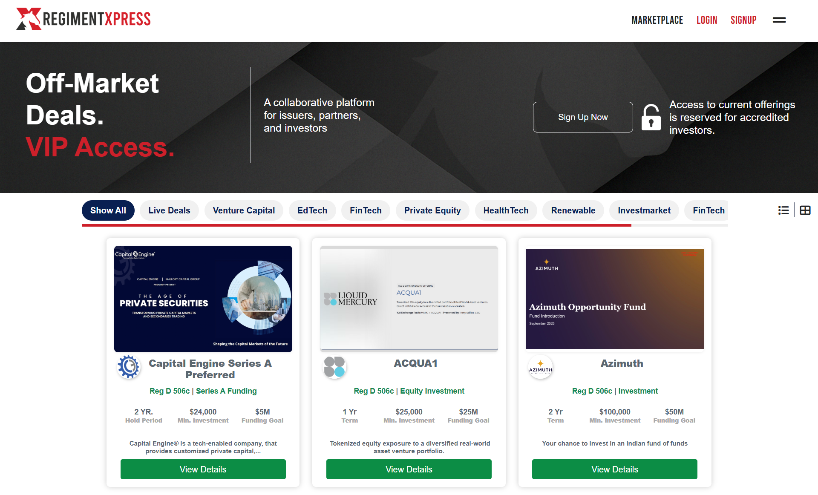Select the FinTech tab after Investmarket

707,210
